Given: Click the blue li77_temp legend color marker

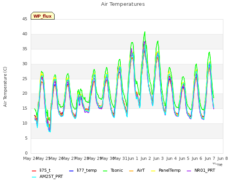Looking at the screenshot, I should coord(71,171).
